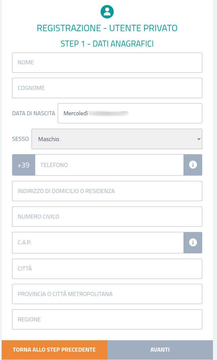Click the Cognome text field
The height and width of the screenshot is (360, 217).
coord(107,88)
